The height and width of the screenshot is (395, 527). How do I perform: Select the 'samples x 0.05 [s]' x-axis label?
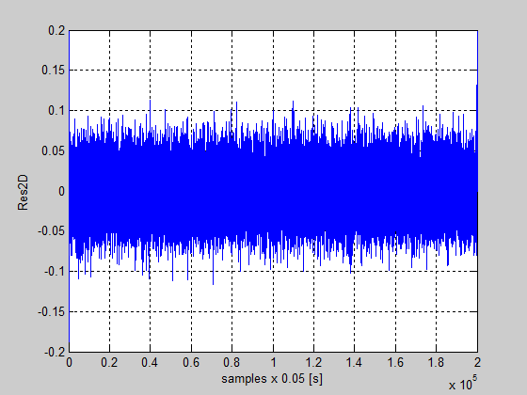tap(272, 379)
